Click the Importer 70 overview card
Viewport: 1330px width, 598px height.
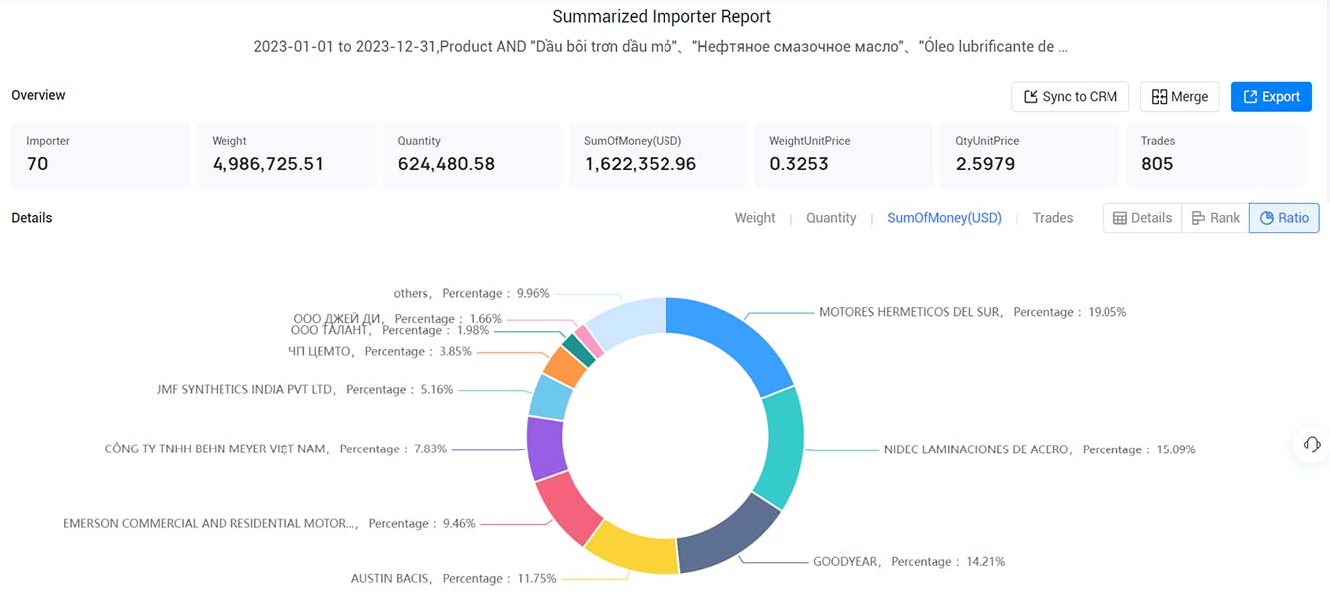(100, 155)
